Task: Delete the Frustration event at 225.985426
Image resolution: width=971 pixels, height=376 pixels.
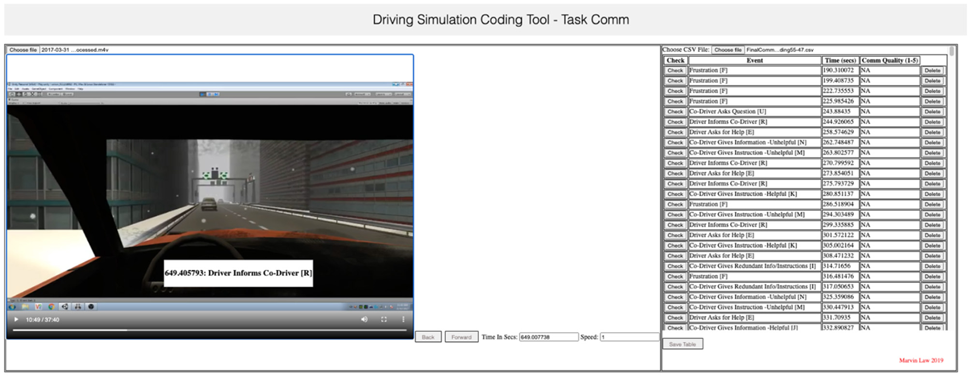Action: 932,101
